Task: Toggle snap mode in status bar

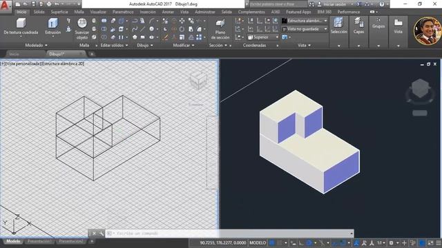Action: (x=279, y=242)
